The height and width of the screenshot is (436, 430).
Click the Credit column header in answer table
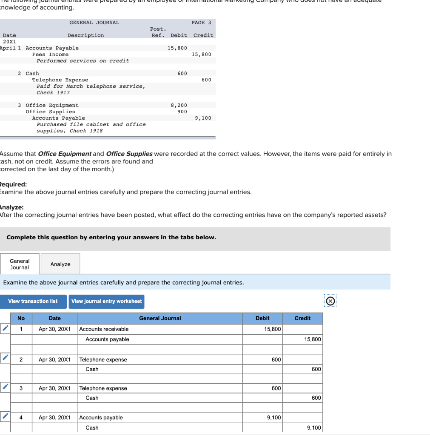[x=303, y=318]
